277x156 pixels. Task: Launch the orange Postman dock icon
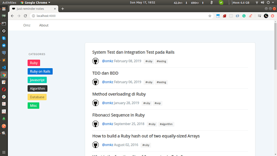tap(4, 126)
